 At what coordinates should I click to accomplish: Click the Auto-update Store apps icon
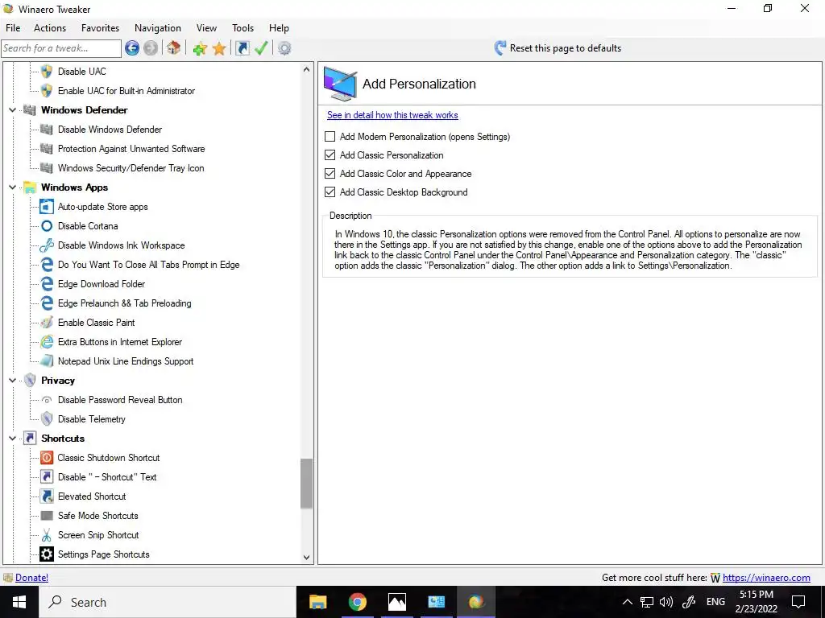47,207
